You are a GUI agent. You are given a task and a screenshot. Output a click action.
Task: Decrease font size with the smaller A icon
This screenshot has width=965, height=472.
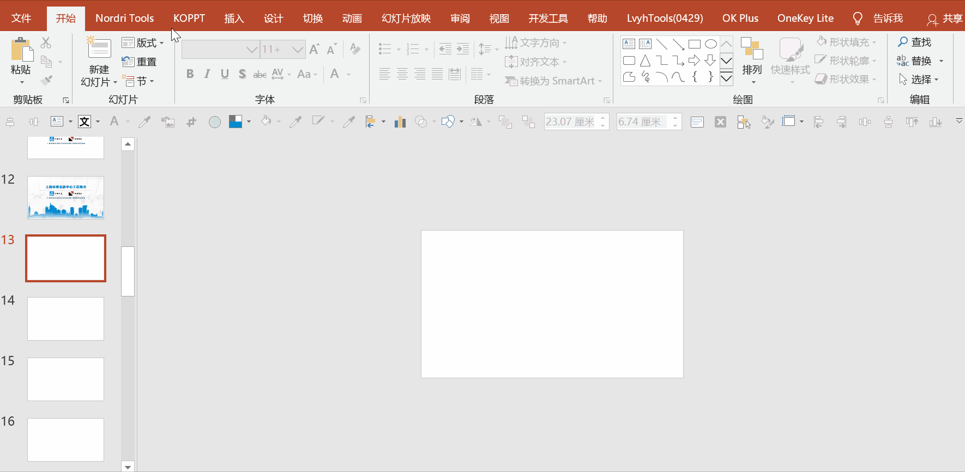331,49
